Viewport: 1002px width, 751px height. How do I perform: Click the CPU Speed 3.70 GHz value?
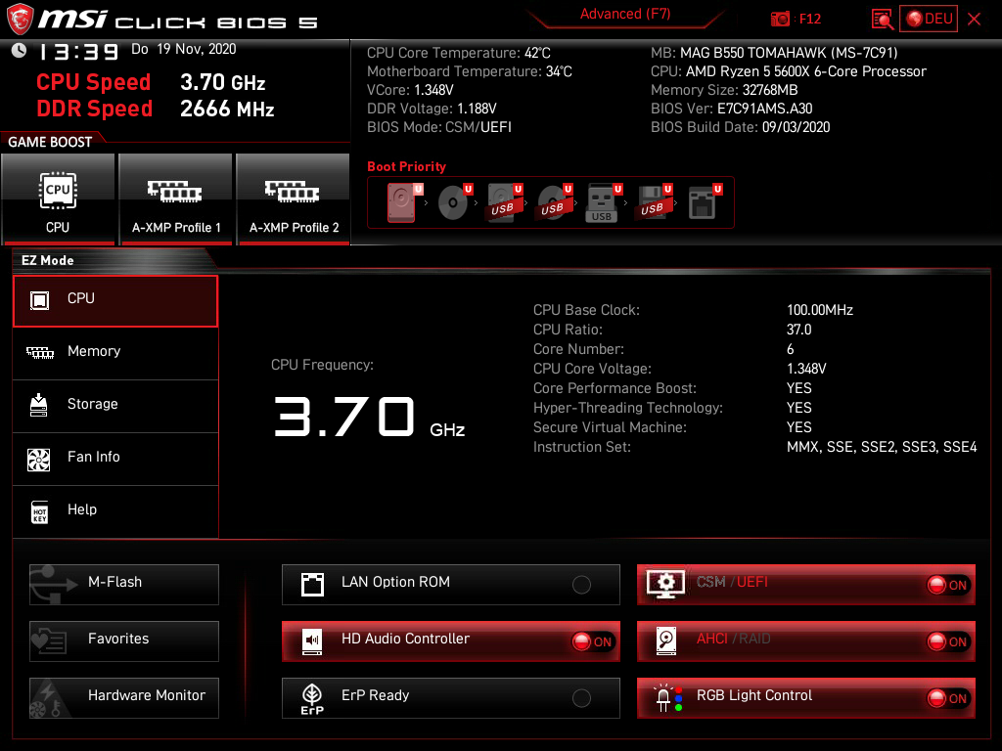tap(222, 82)
